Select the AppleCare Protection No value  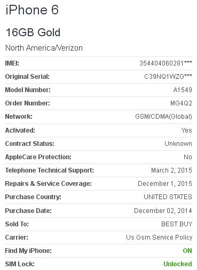[x=188, y=157]
